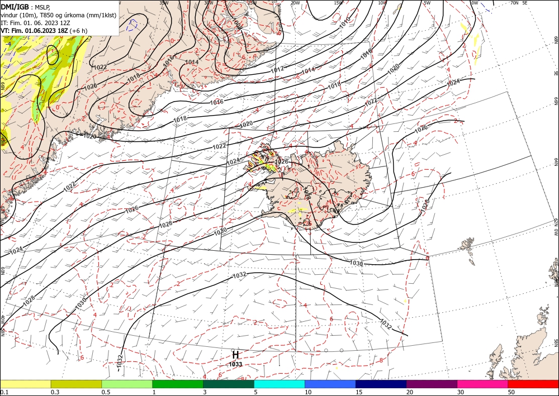Screen dimensions: 559x396
Task: Click the '70N' latitude label
Action: click(x=514, y=3)
